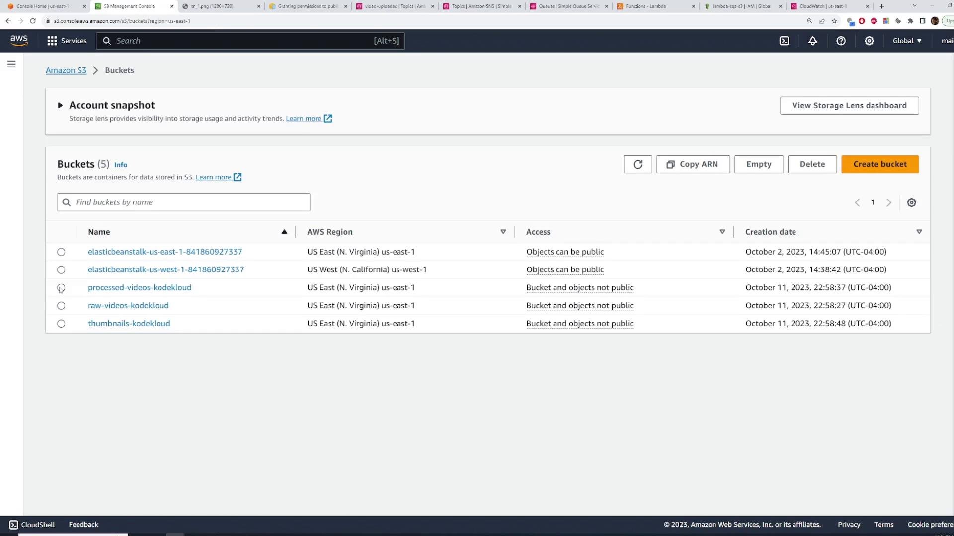Select the elasticbeanstalk-us-west-1 bucket radio button
This screenshot has width=954, height=536.
[61, 270]
